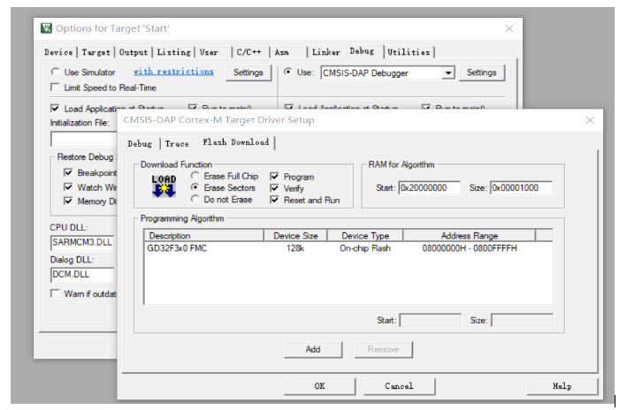Choose the Do not Erase option
Viewport: 627px width, 410px height.
195,200
